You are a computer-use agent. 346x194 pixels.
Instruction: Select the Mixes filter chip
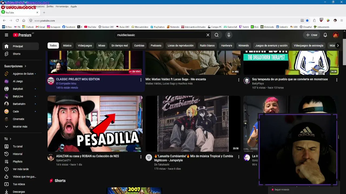point(102,46)
